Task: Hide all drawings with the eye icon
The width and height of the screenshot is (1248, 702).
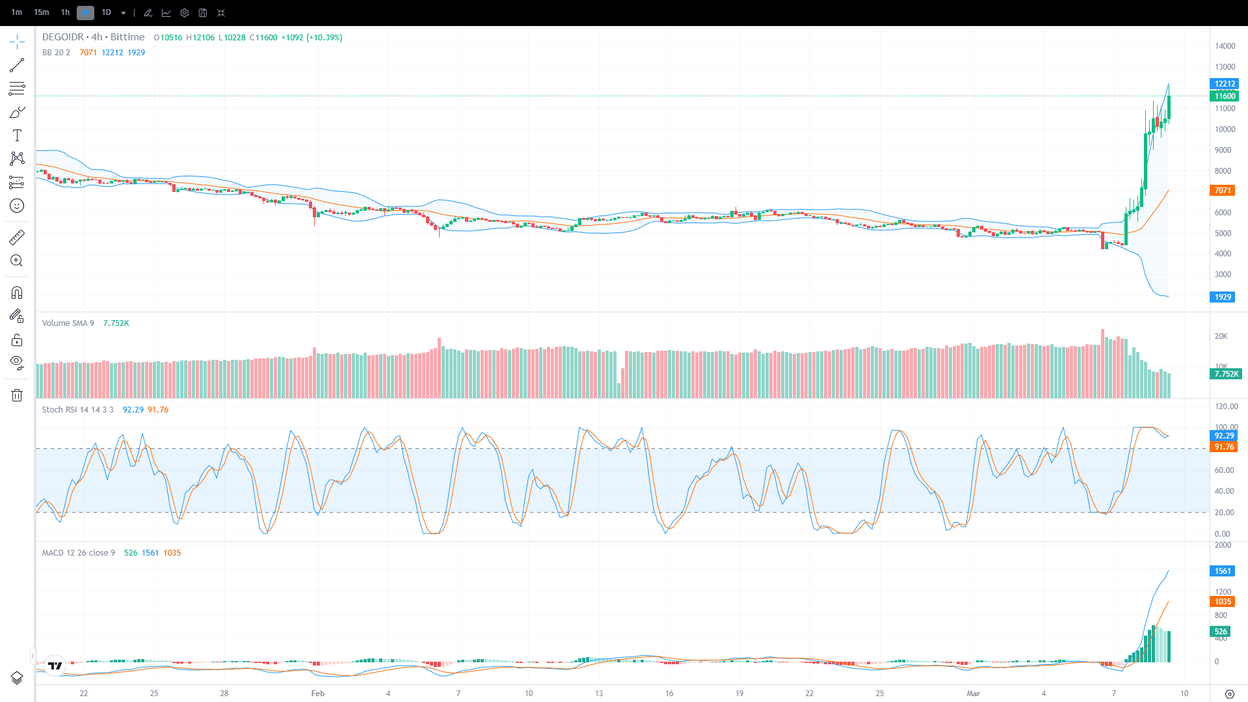Action: pos(17,362)
